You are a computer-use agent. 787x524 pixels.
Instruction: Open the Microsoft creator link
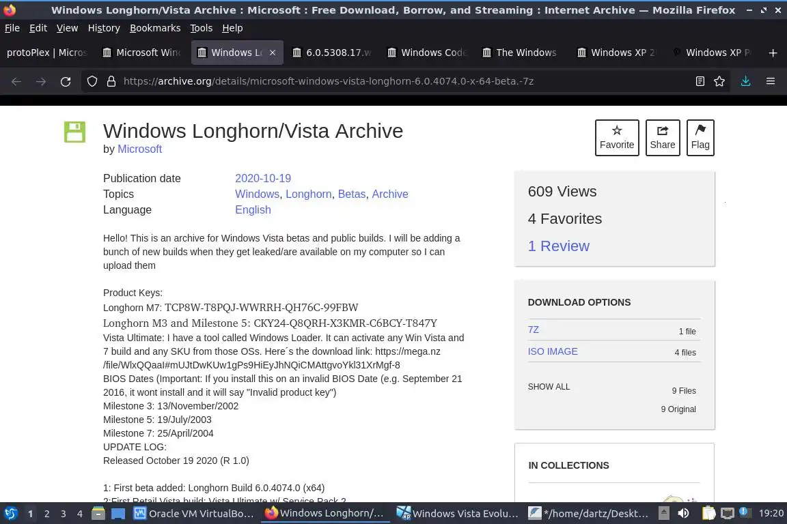(x=139, y=149)
